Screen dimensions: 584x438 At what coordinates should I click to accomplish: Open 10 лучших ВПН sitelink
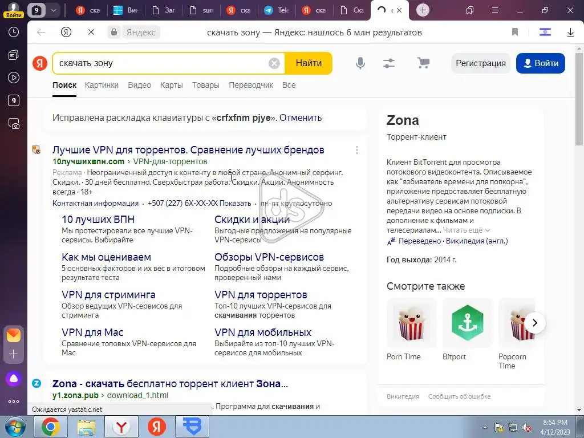click(98, 220)
